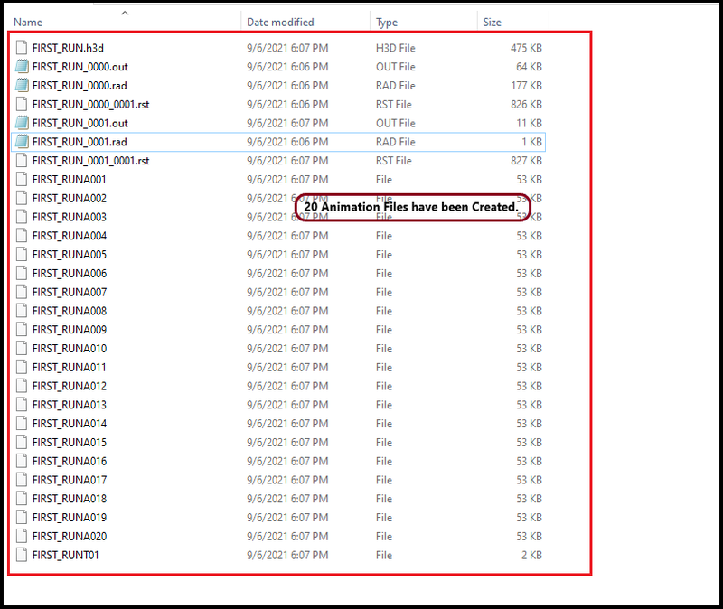This screenshot has width=723, height=609.
Task: Select the file name FIRST_RUN.h3d
Action: pos(68,48)
